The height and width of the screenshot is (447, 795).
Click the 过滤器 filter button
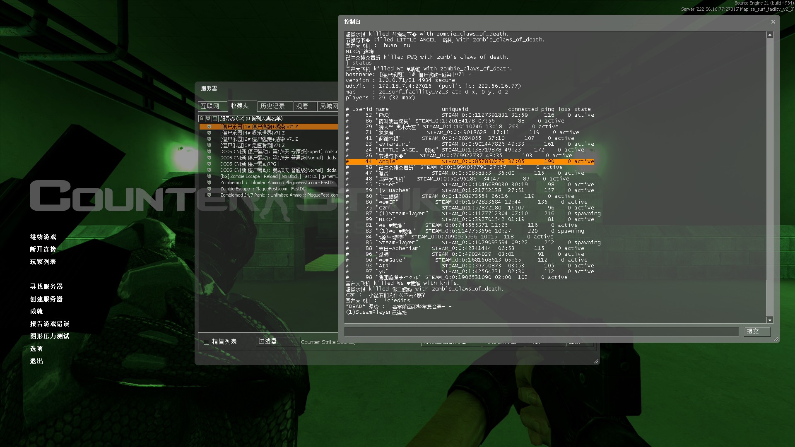click(x=278, y=341)
